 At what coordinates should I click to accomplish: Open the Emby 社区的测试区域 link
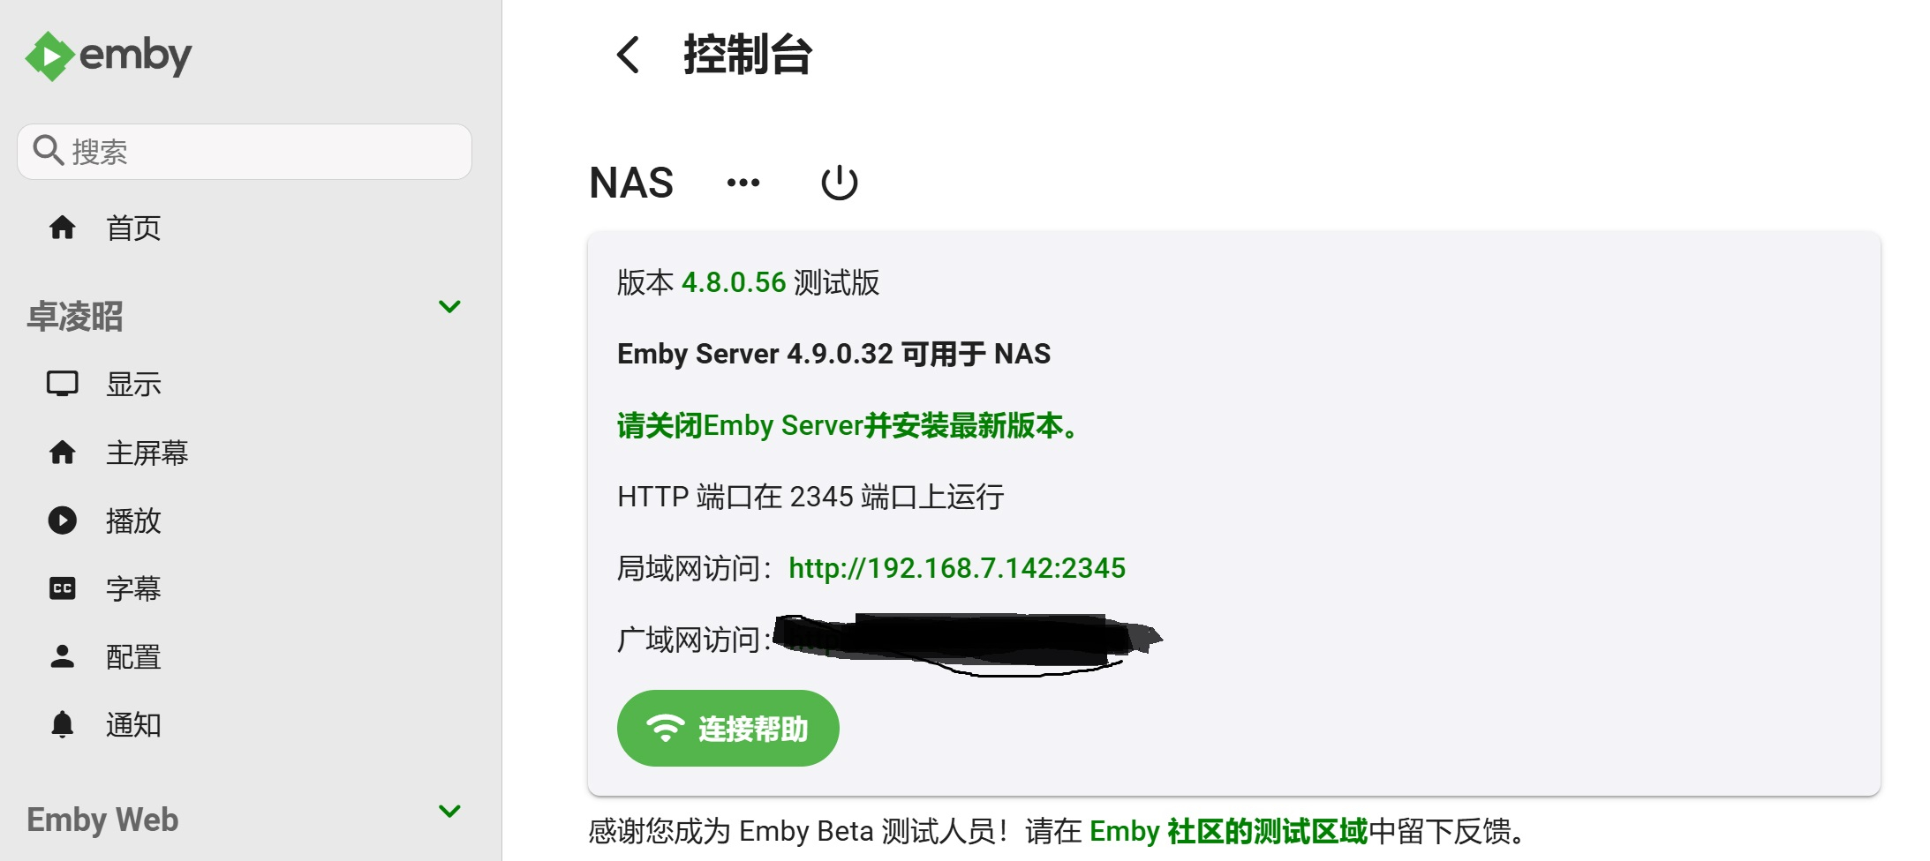(x=1228, y=831)
